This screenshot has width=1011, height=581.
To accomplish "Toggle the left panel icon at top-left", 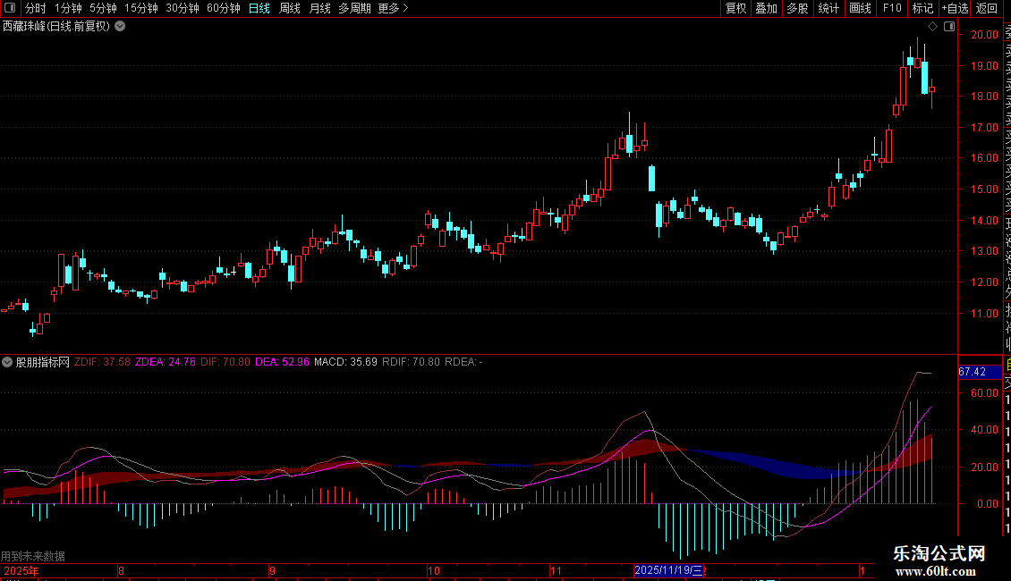I will [10, 8].
